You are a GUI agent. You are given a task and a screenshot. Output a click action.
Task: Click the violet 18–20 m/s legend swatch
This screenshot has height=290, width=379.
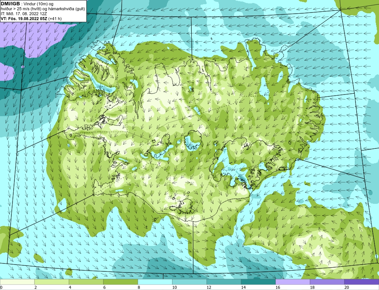tap(327, 282)
